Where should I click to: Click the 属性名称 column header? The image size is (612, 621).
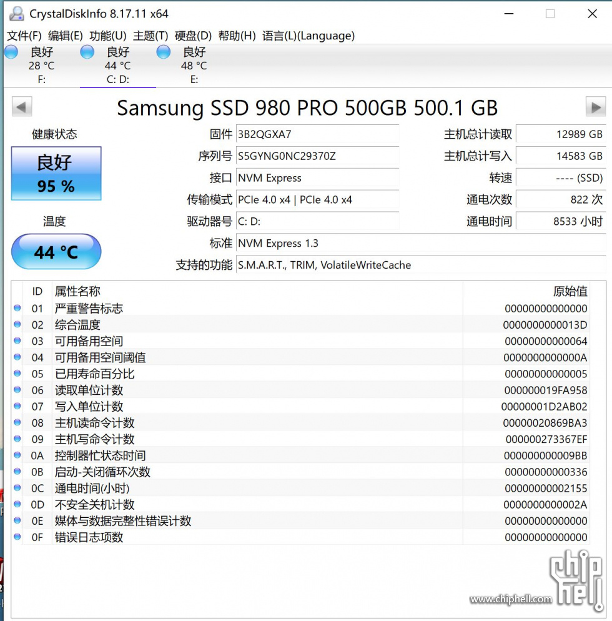[77, 292]
